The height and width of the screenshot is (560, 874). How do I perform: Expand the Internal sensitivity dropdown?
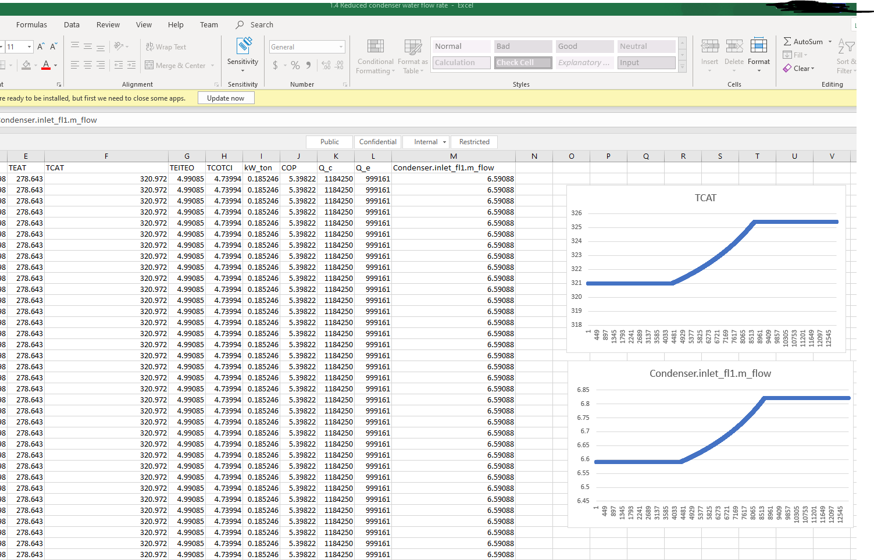[445, 142]
